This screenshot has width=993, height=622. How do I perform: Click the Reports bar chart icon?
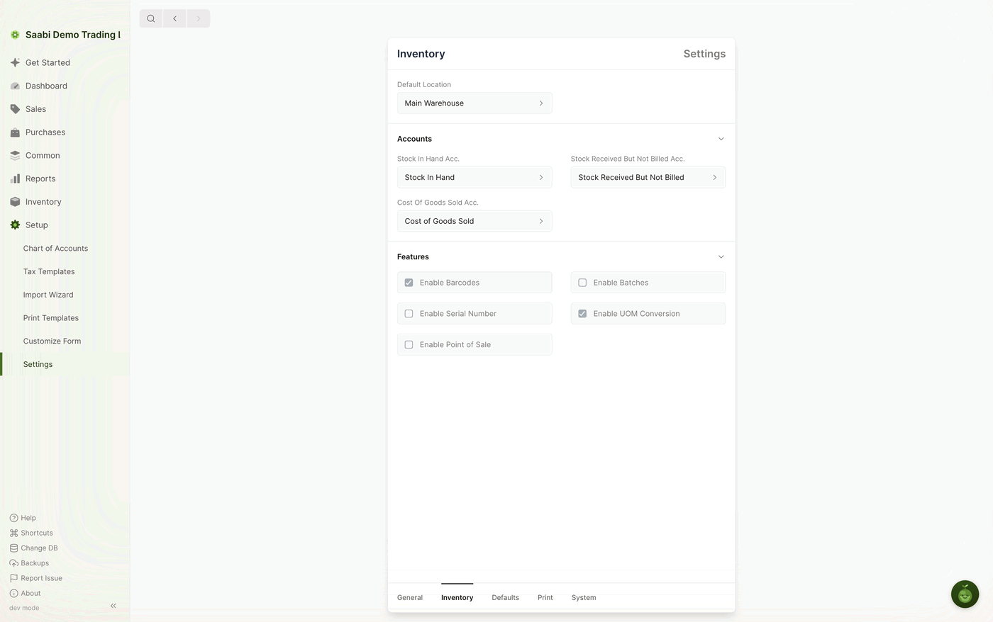tap(15, 179)
